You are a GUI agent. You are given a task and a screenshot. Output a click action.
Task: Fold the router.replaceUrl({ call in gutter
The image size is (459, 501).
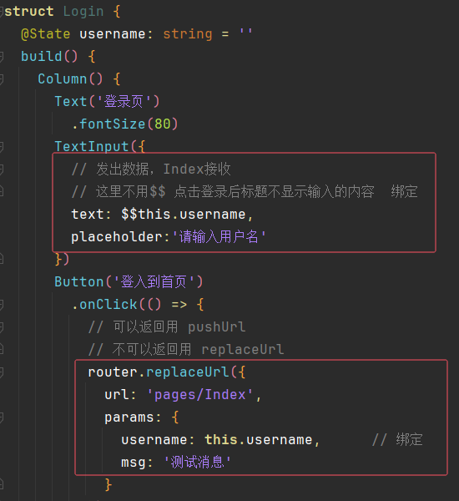coord(2,372)
